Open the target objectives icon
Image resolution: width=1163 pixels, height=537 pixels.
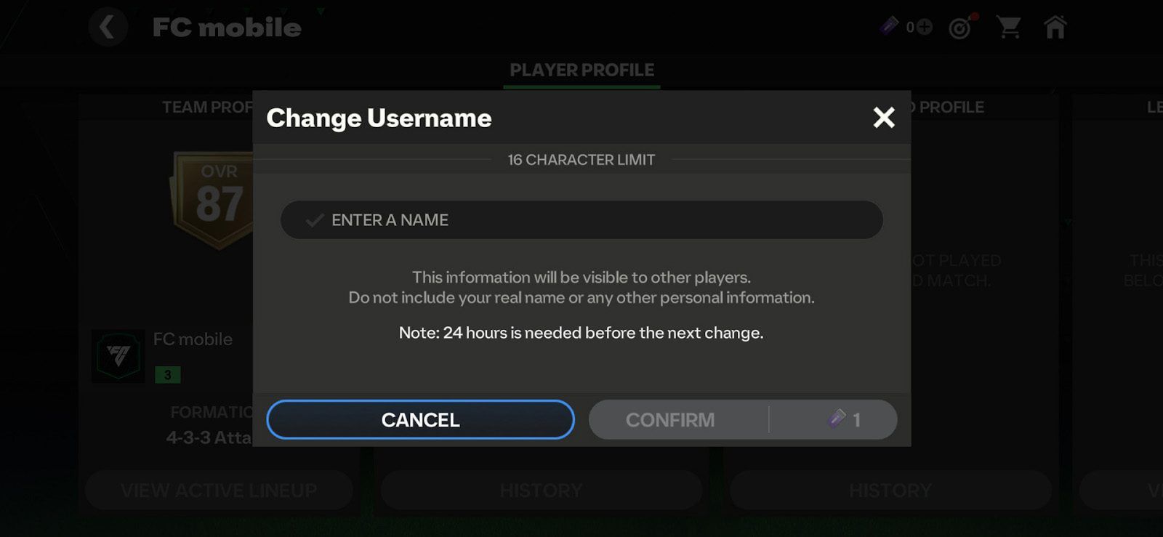[961, 28]
